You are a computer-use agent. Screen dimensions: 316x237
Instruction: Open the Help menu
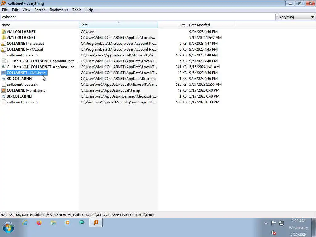coord(89,10)
